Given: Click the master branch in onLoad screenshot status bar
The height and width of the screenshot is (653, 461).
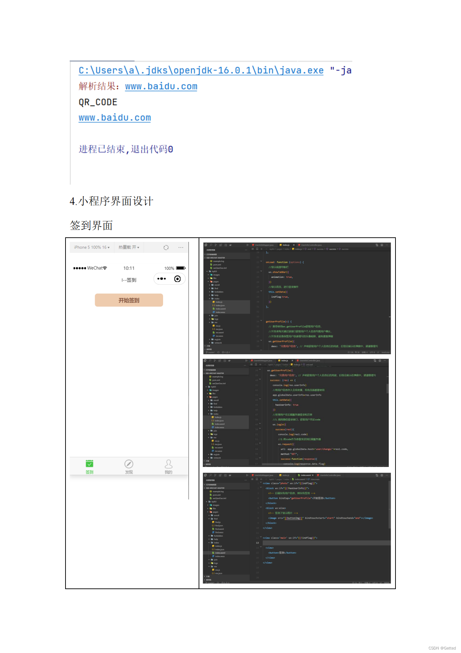Looking at the screenshot, I should [x=211, y=353].
